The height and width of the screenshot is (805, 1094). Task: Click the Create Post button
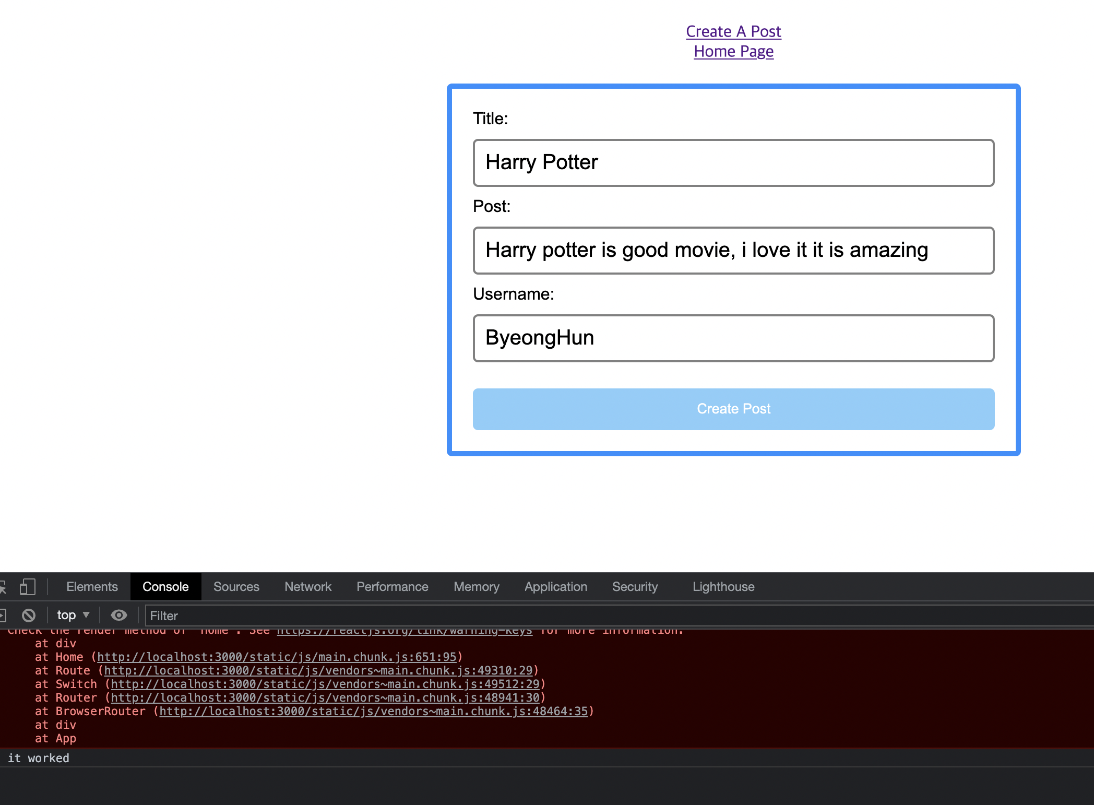click(733, 409)
